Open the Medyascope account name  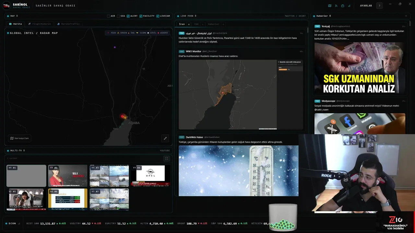coord(328,101)
